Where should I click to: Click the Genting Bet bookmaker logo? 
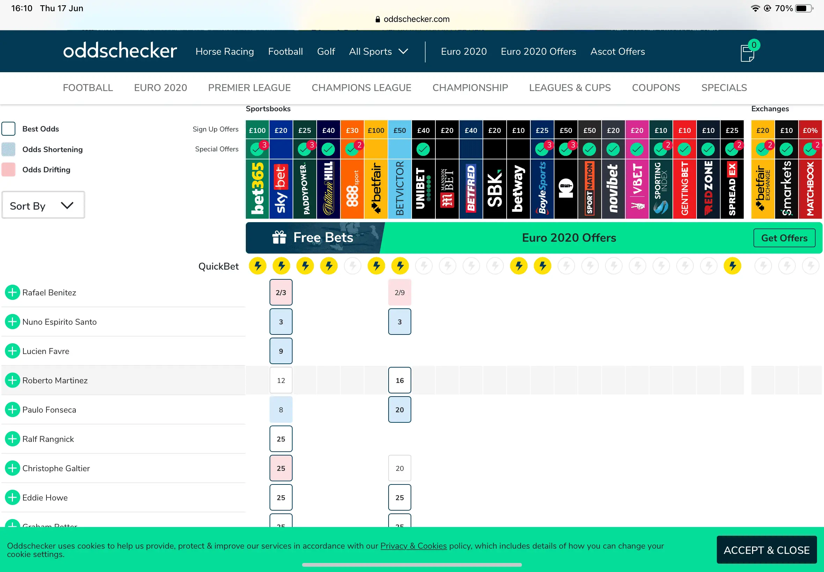(684, 189)
